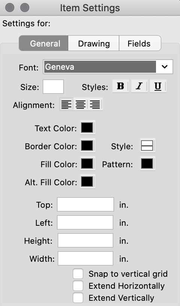Toggle the Bold style button
This screenshot has width=180, height=306.
point(121,86)
